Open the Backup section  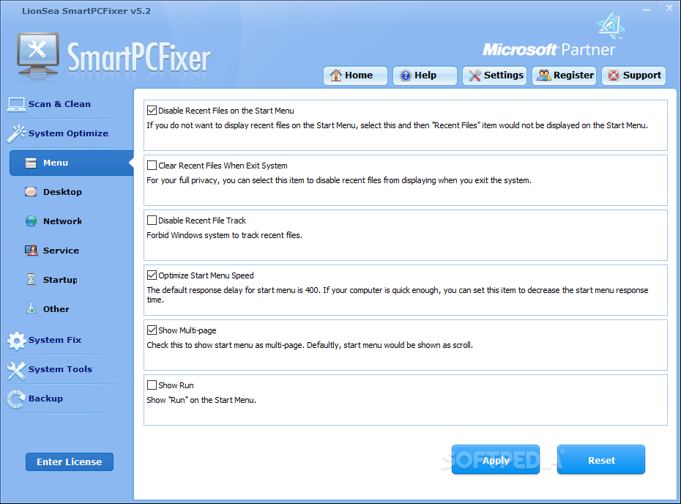pos(45,399)
